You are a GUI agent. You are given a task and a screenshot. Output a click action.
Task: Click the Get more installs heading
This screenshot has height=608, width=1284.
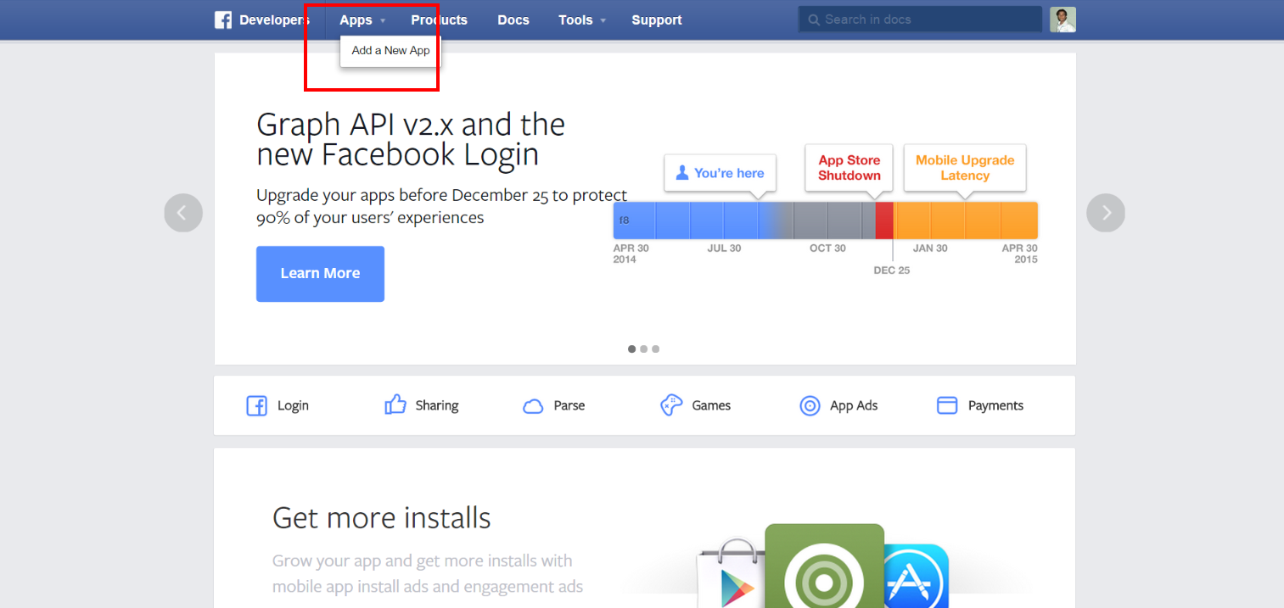tap(382, 517)
